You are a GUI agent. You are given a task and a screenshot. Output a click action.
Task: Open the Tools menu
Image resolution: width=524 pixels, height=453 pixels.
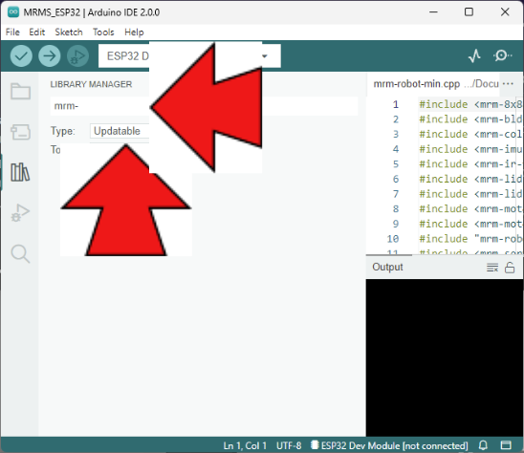(x=103, y=32)
